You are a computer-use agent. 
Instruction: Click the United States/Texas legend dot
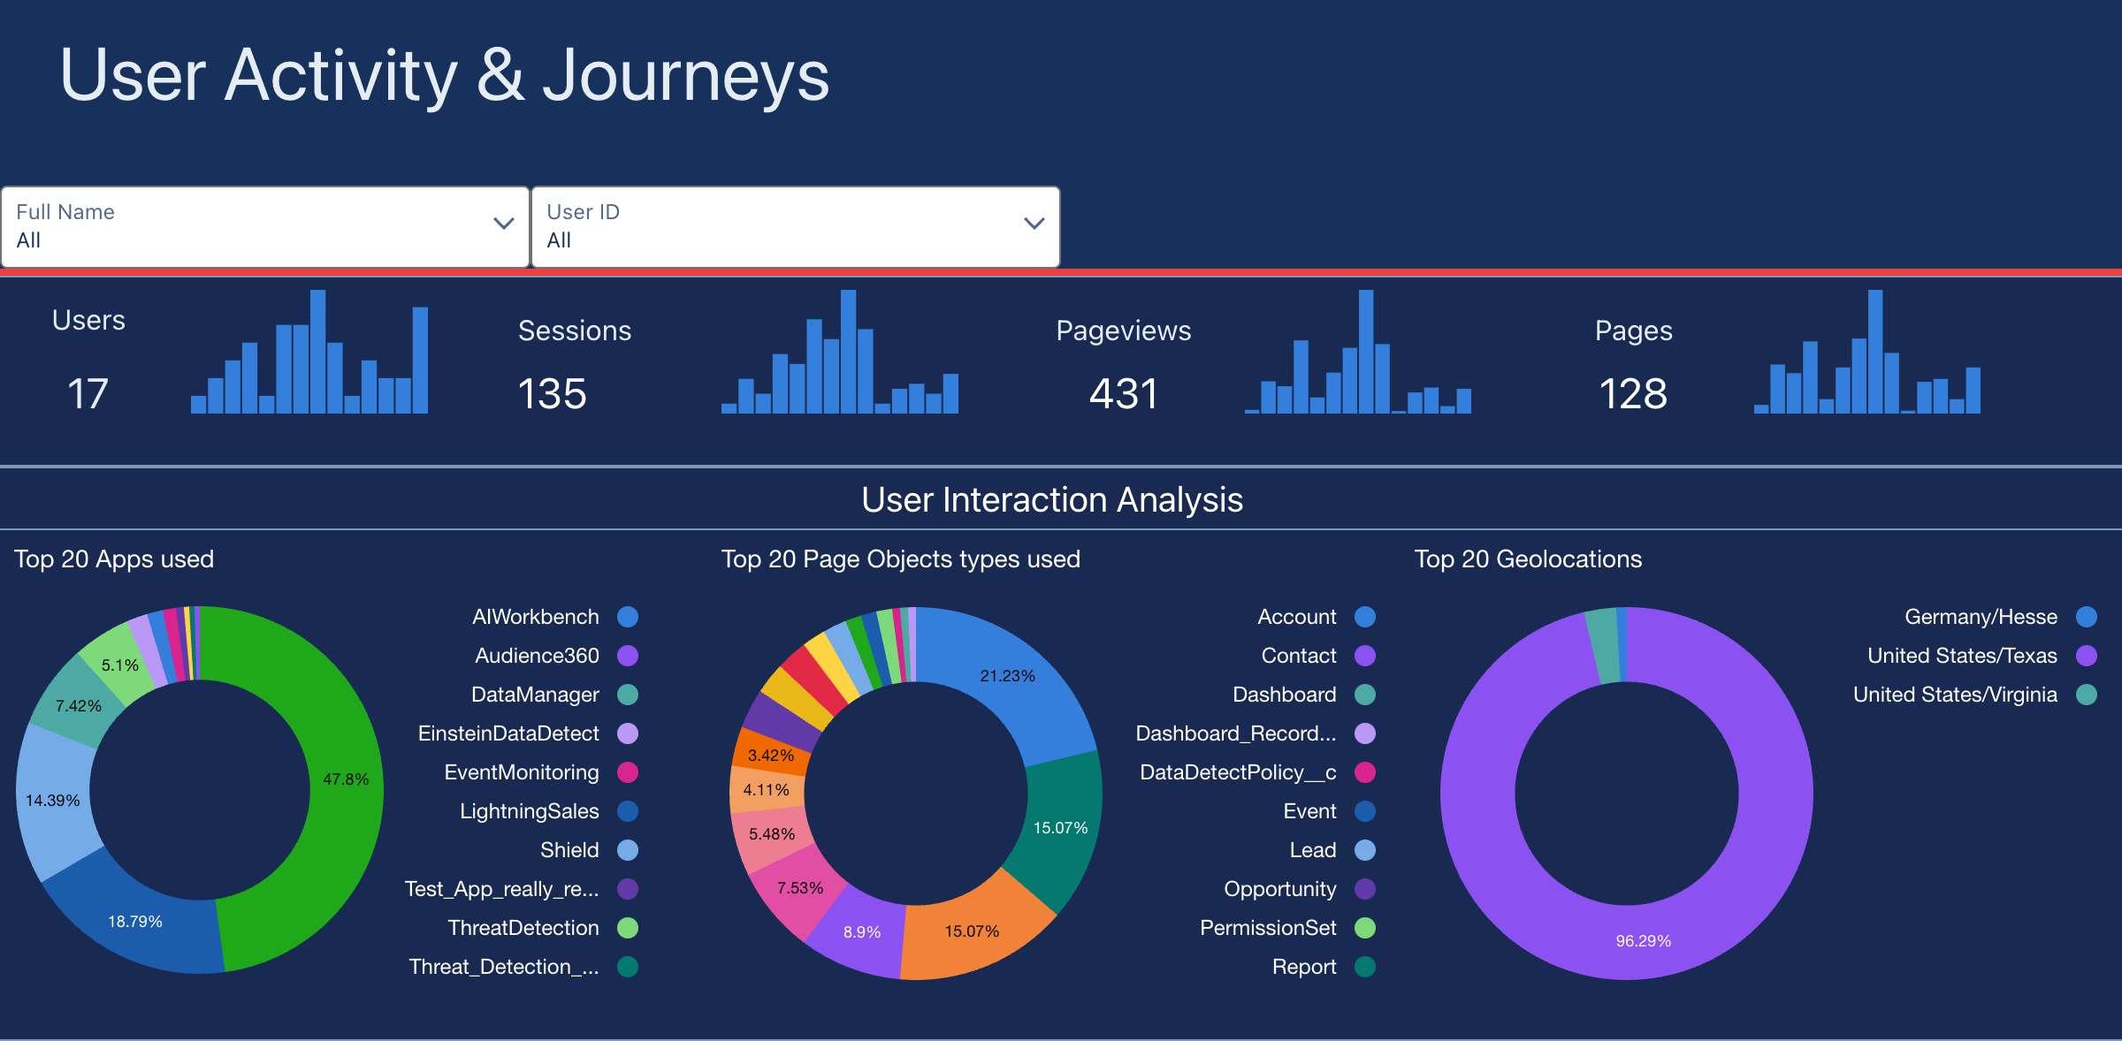[x=2087, y=656]
